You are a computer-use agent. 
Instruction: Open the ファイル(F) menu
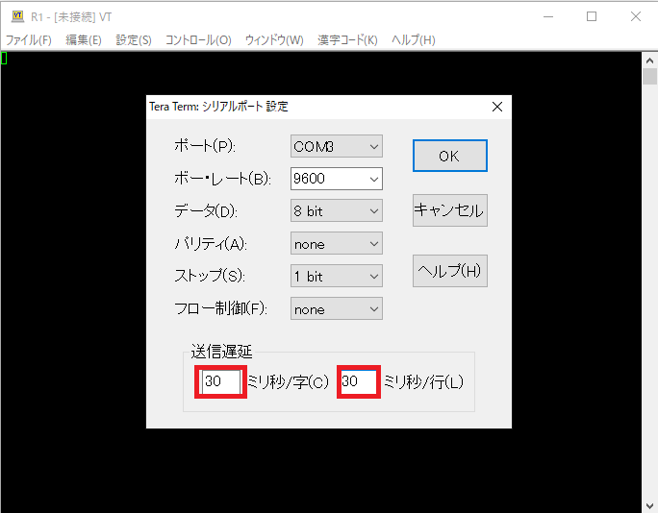click(28, 40)
